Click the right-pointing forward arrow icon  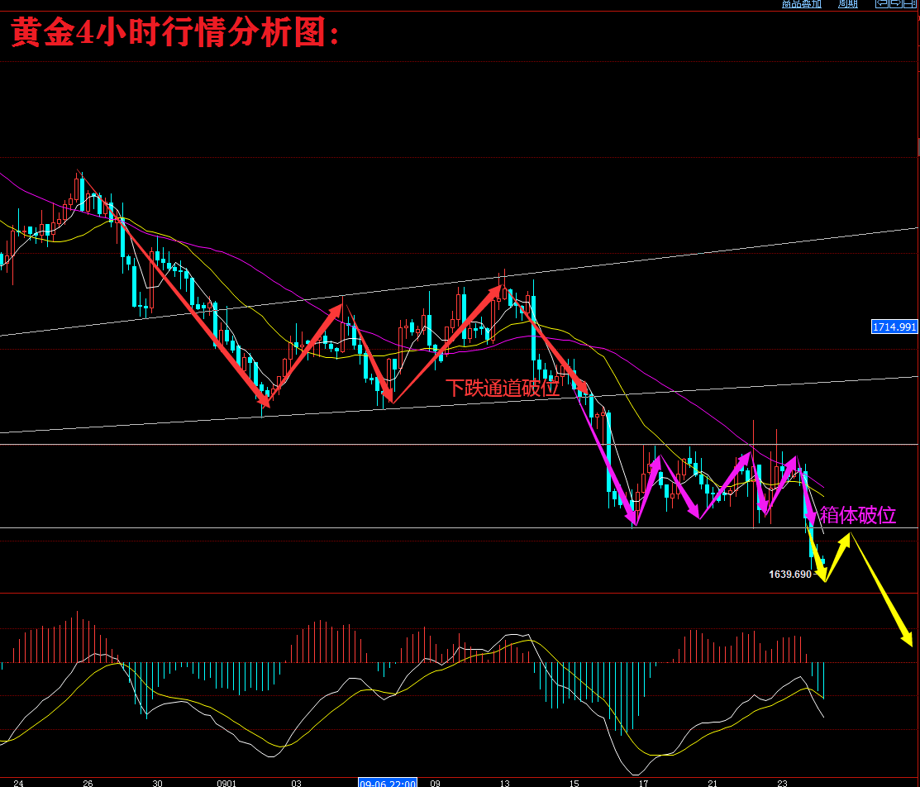point(896,3)
